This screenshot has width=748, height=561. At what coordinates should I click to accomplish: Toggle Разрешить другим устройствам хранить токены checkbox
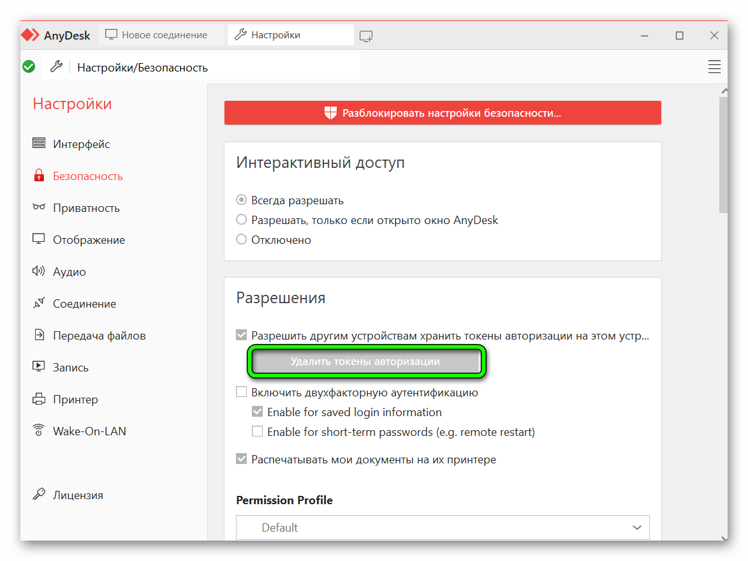point(242,335)
